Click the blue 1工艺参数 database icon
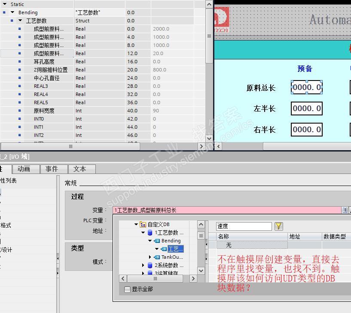 coord(150,232)
